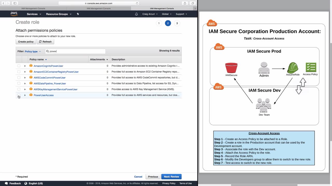332x186 pixels.
Task: Click the AssumeRole hard hat icon
Action: (293, 68)
